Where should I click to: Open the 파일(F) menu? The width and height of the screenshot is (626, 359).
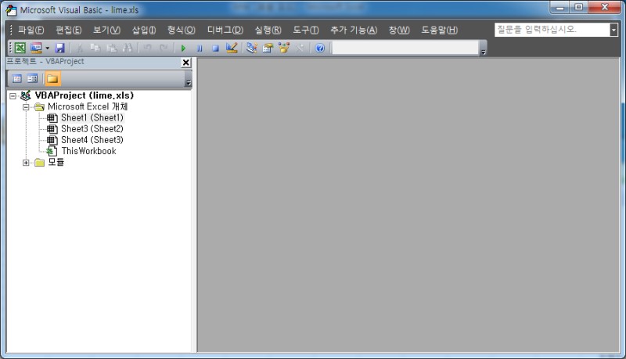(31, 30)
